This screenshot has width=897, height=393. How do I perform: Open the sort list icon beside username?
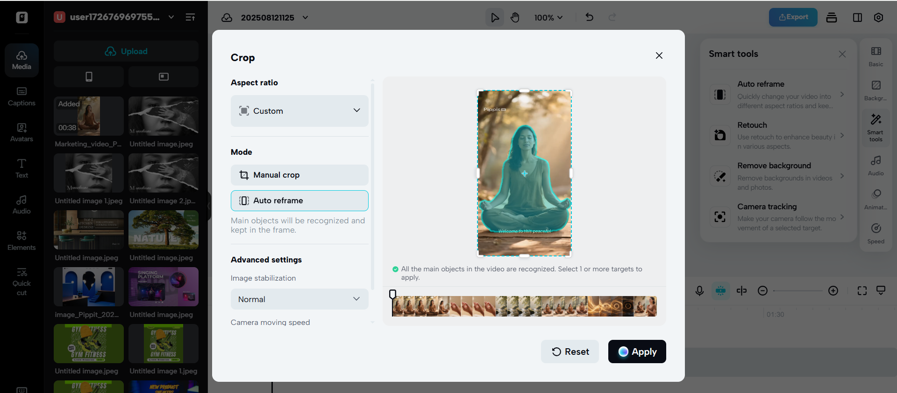[x=190, y=17]
